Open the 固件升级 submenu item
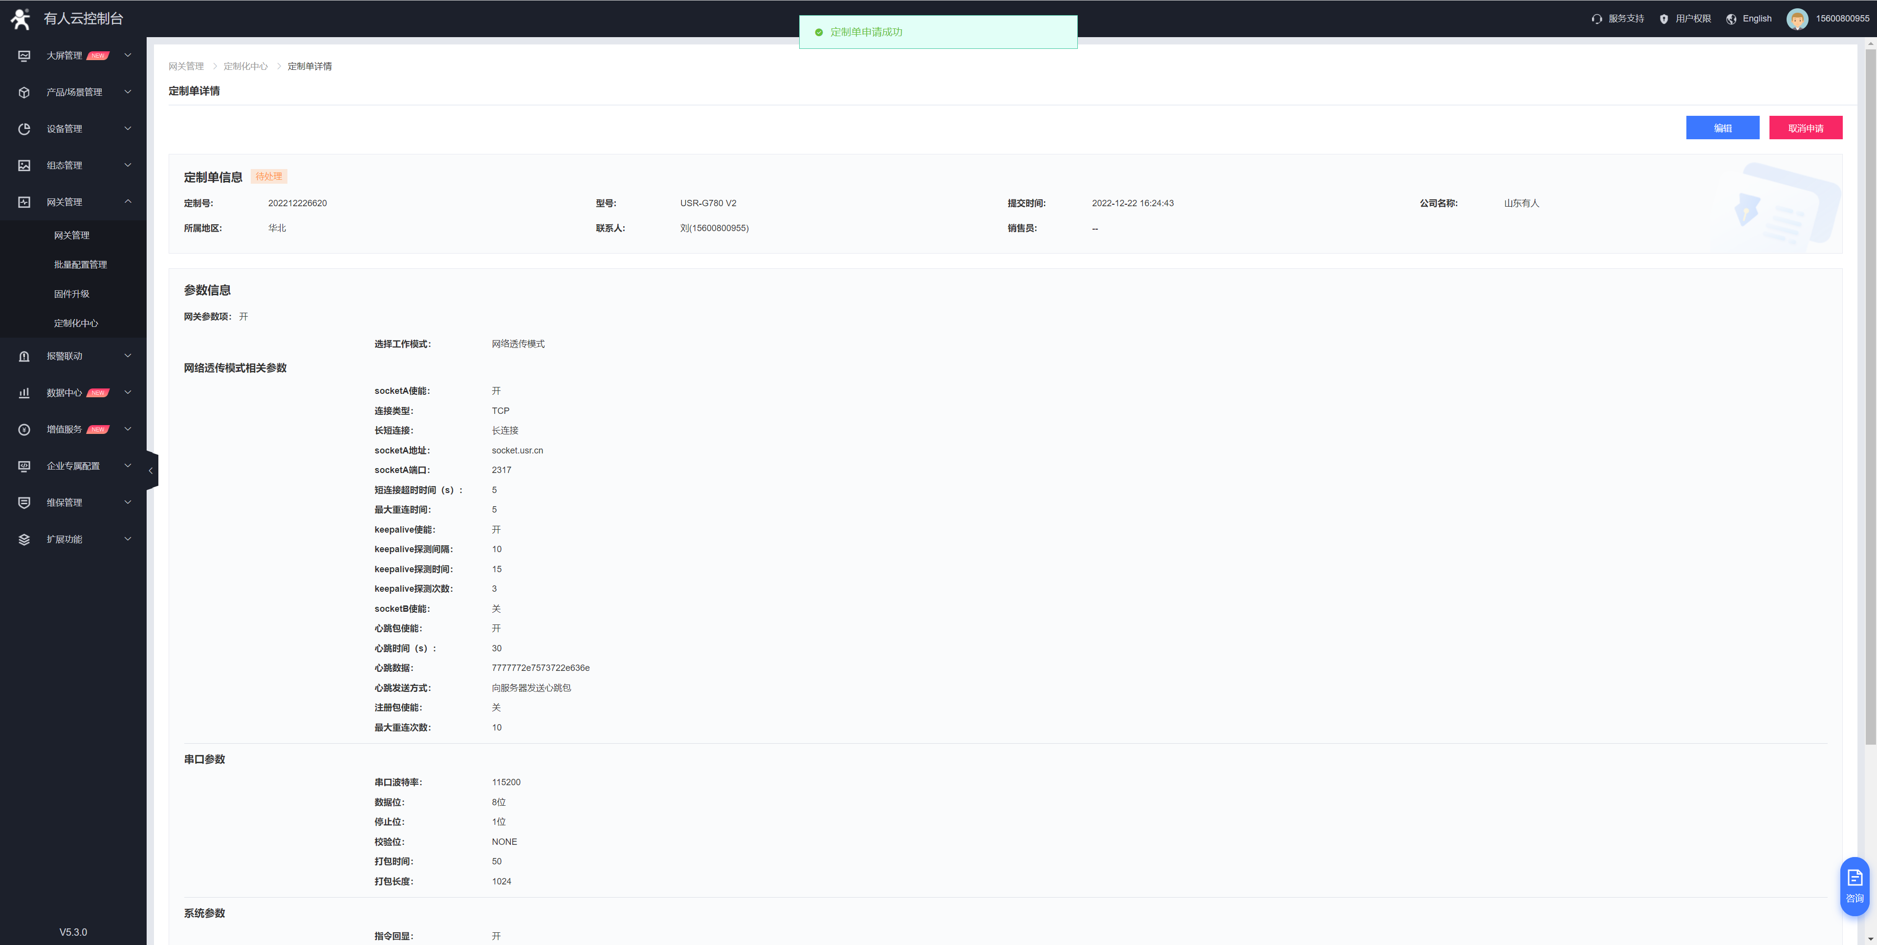The image size is (1877, 945). 71,294
